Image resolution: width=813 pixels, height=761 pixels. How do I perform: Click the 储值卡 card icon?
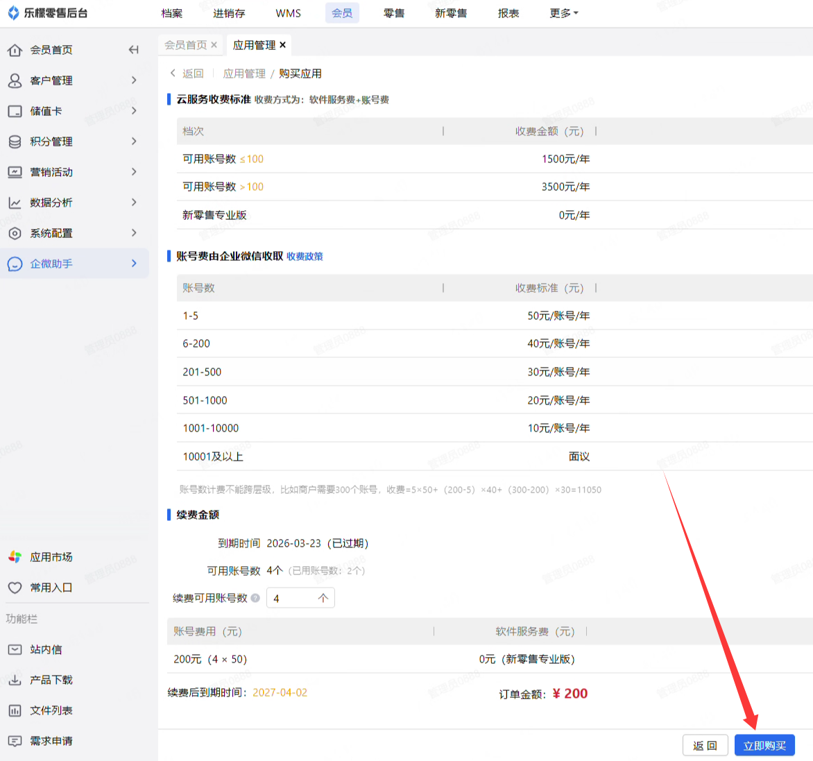point(15,111)
